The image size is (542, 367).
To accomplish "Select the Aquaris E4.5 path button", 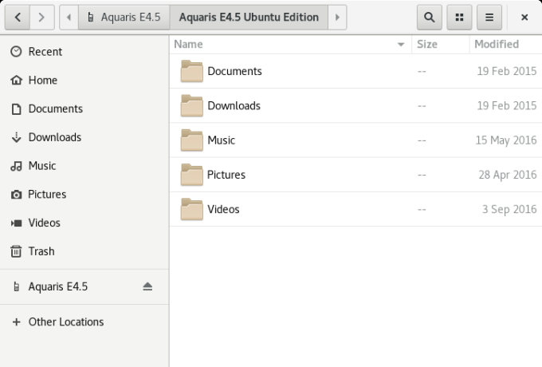I will 124,17.
